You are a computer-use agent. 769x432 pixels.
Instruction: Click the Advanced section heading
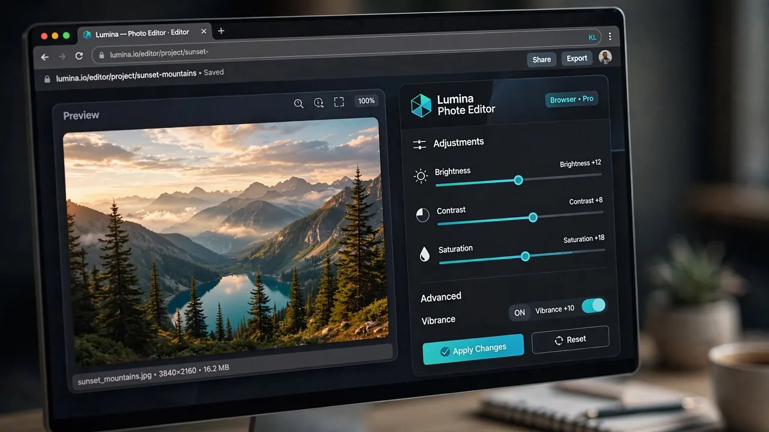(x=441, y=298)
